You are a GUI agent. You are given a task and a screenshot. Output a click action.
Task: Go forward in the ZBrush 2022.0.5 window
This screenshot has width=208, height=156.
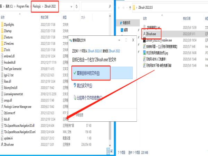(123, 8)
